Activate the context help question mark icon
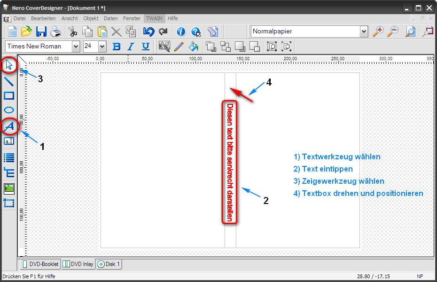Image resolution: width=437 pixels, height=282 pixels. click(x=195, y=31)
